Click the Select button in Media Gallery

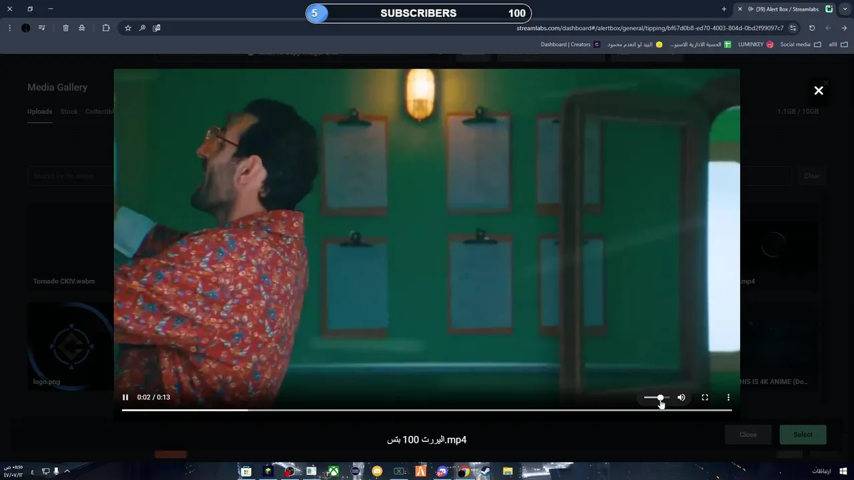click(803, 435)
